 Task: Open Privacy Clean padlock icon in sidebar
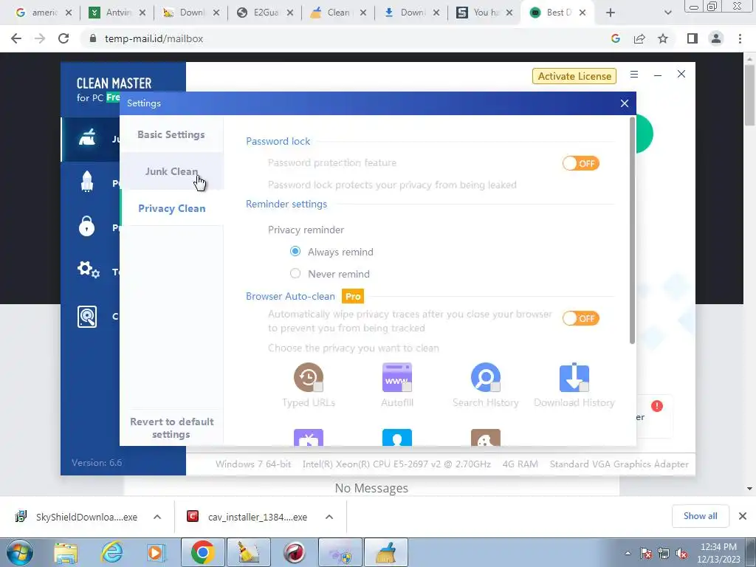click(87, 226)
